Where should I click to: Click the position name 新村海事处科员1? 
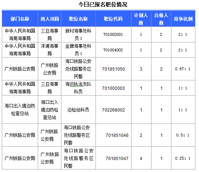[x=78, y=34]
